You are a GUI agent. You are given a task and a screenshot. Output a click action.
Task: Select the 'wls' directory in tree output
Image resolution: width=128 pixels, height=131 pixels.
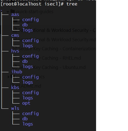click(15, 108)
